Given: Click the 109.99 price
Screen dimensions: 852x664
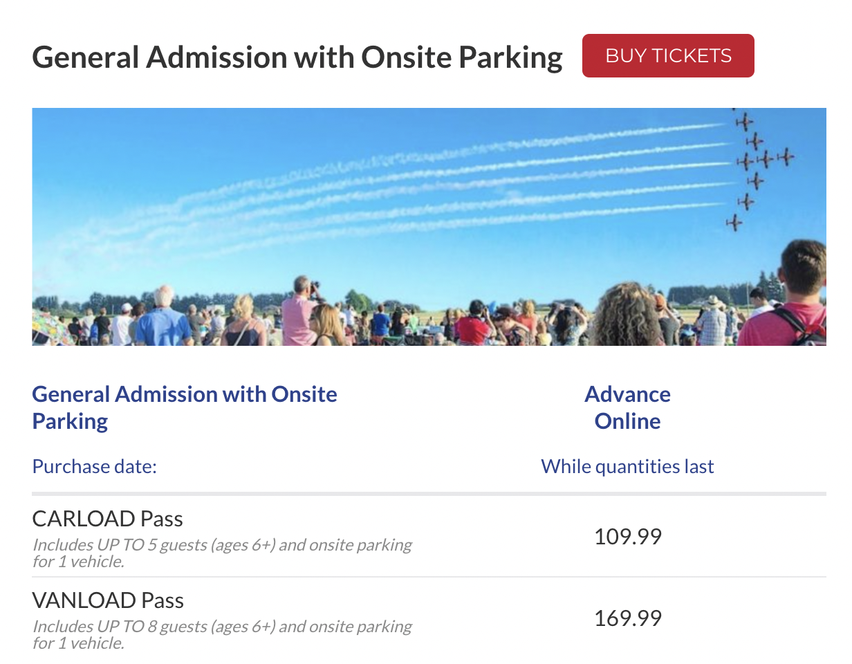Looking at the screenshot, I should coord(628,537).
